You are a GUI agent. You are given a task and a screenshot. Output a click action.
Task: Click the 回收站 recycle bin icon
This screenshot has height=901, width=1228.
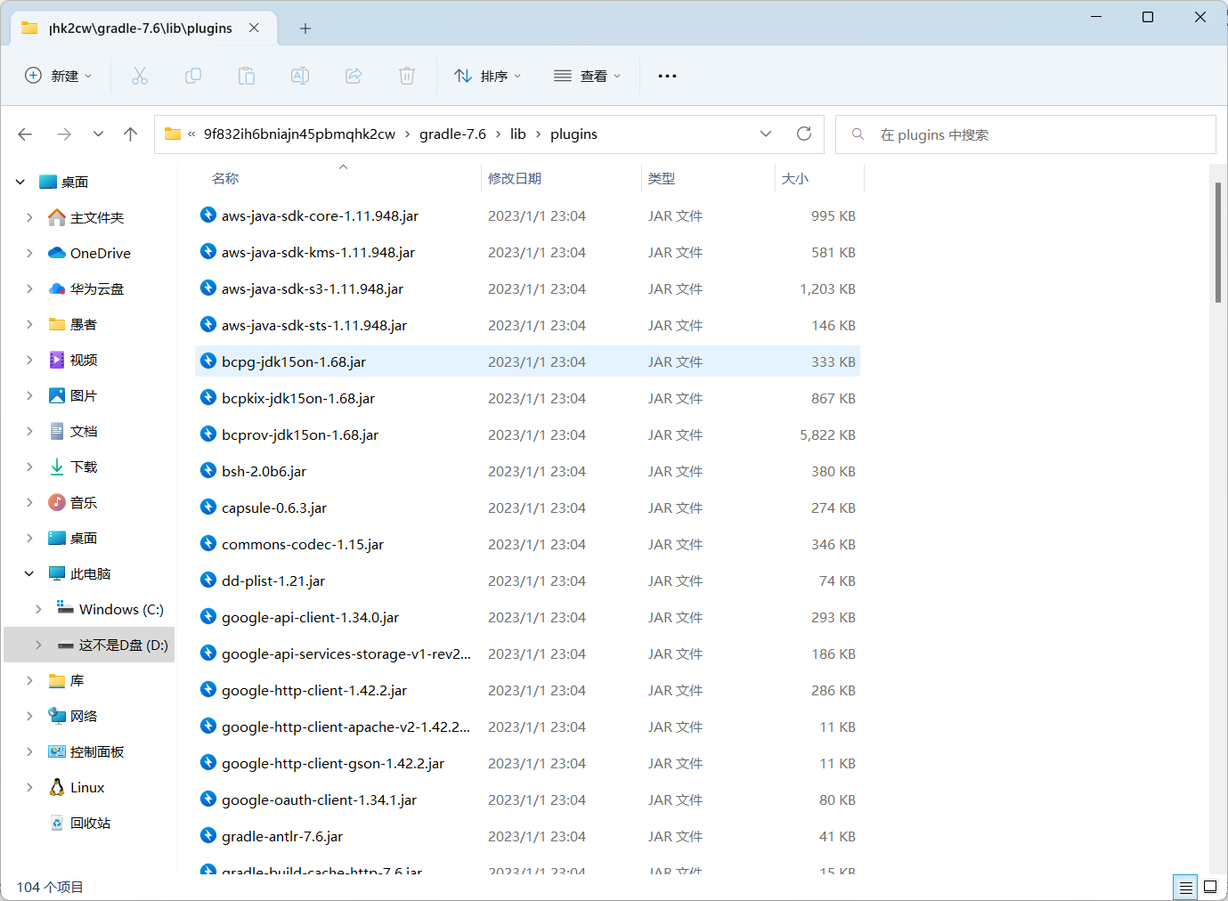pyautogui.click(x=57, y=823)
